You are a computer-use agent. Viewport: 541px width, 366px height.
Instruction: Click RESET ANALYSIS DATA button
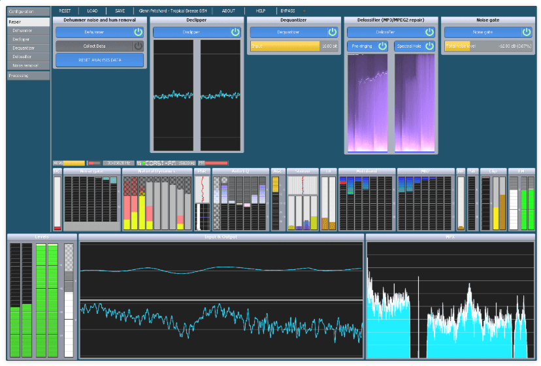[100, 60]
